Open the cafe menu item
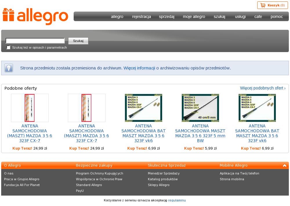Viewport: 290px width, 206px height. [258, 16]
